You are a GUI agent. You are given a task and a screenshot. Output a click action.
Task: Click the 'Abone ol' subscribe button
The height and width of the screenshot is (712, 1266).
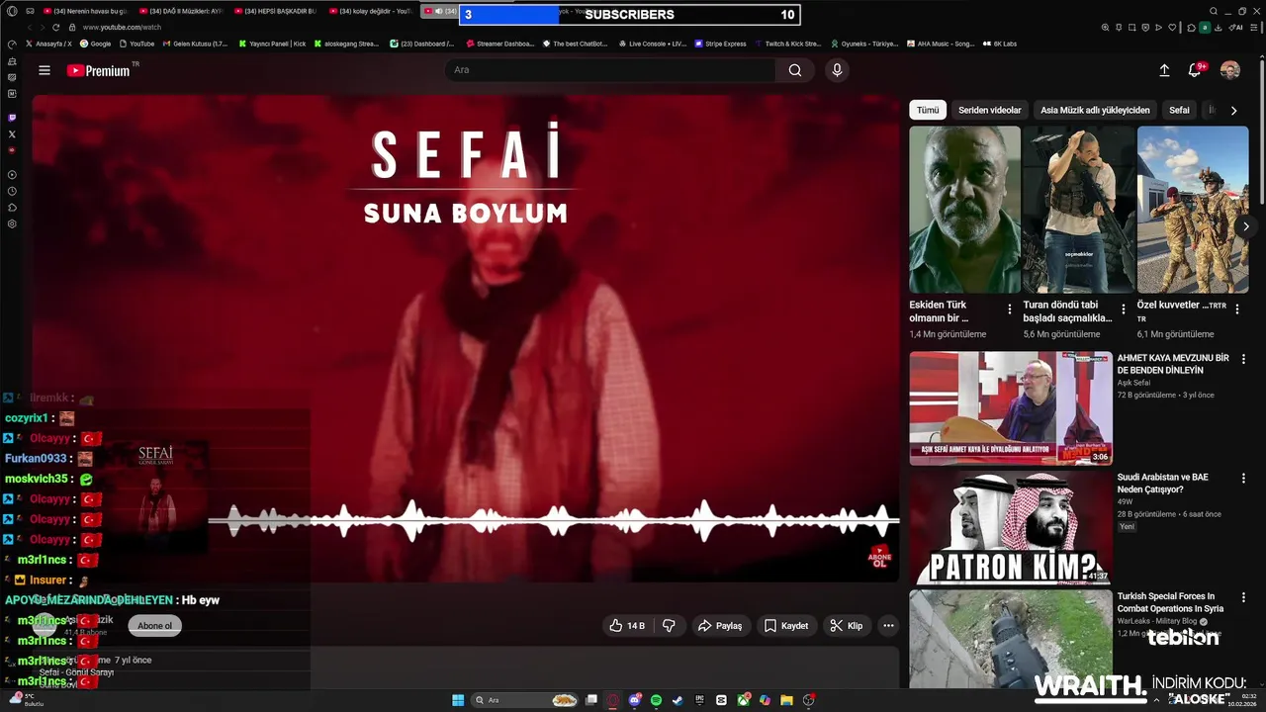(154, 625)
